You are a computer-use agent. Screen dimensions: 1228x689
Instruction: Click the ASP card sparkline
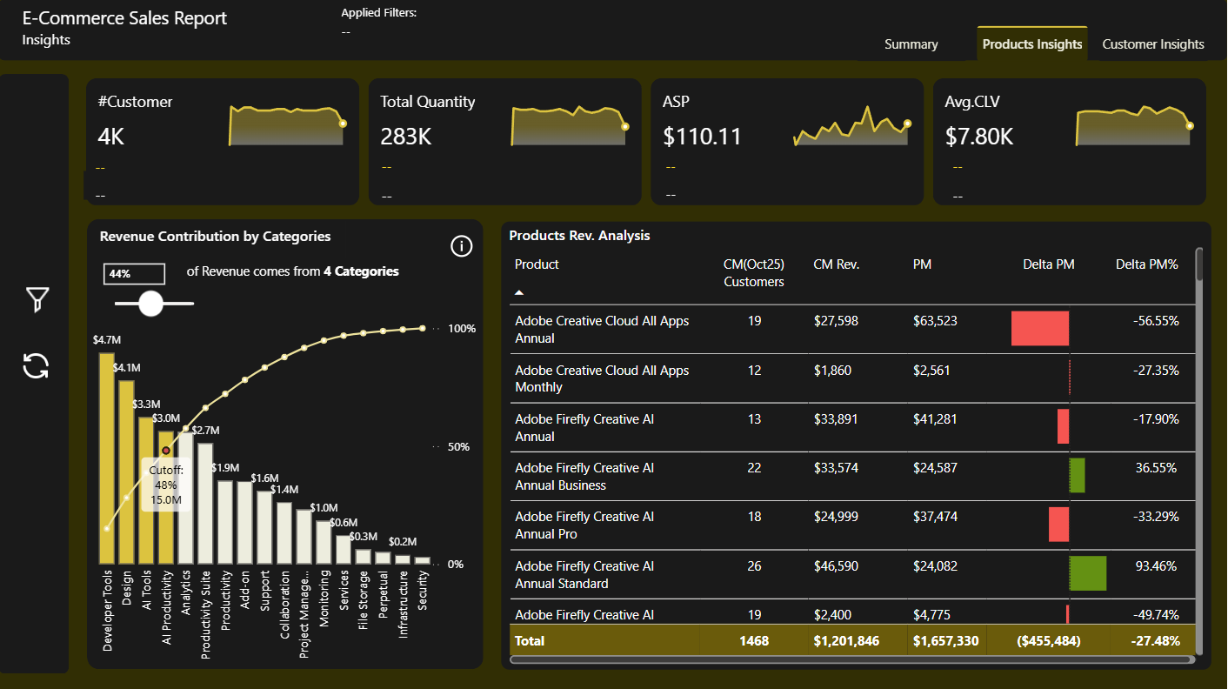852,126
